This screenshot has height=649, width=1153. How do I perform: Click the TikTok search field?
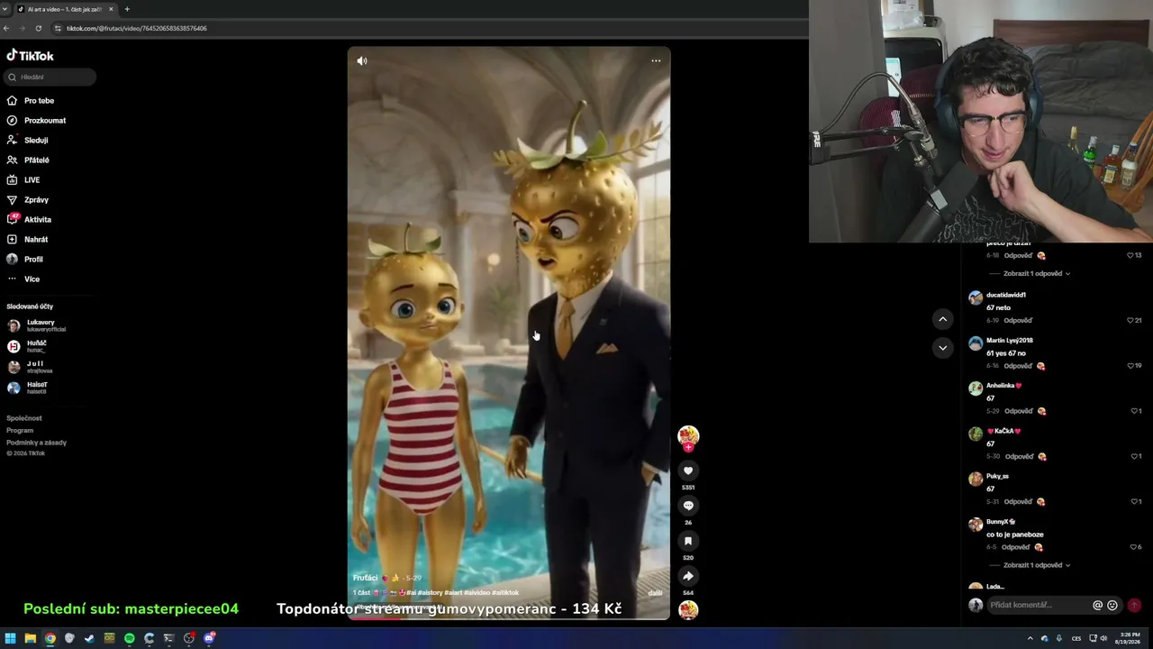(50, 78)
